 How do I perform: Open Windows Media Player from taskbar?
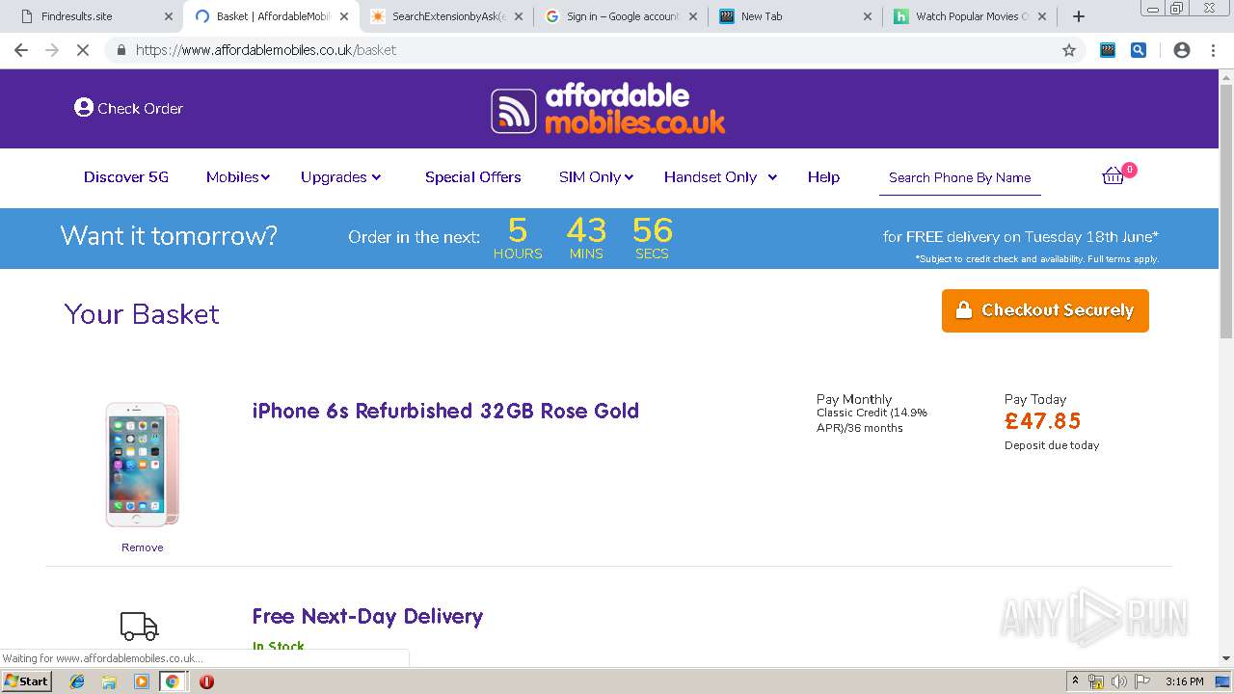142,681
